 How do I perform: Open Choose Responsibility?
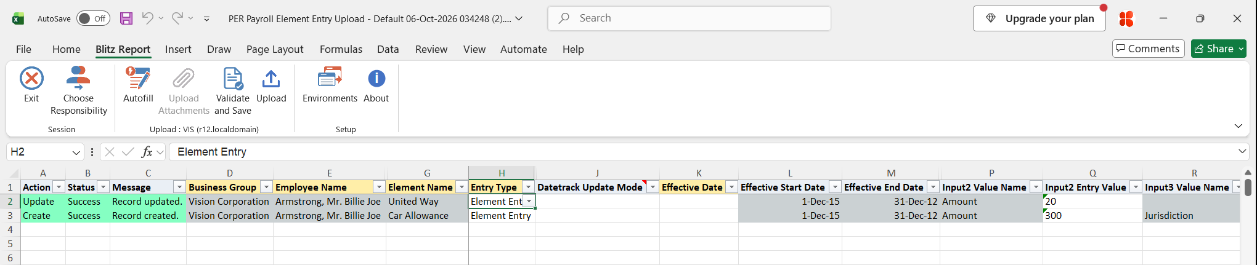(78, 90)
